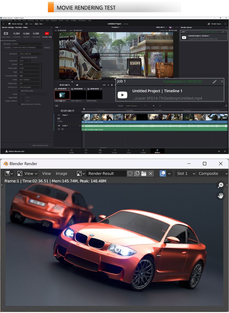This screenshot has height=313, width=229.
Task: Click the pencil edit icon on Job 1 popup
Action: coord(215,82)
